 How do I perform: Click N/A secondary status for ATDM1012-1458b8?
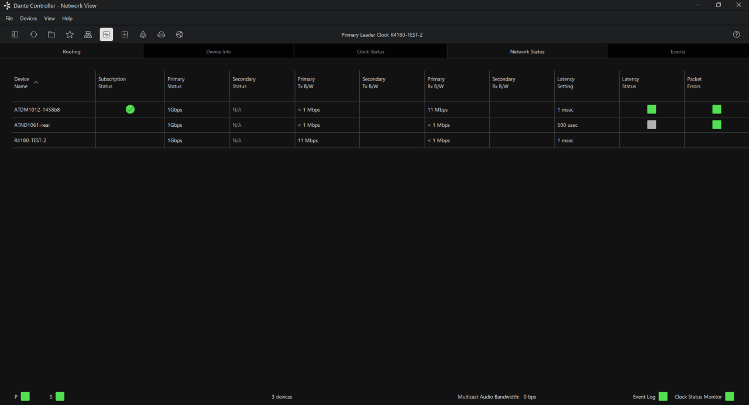click(237, 110)
